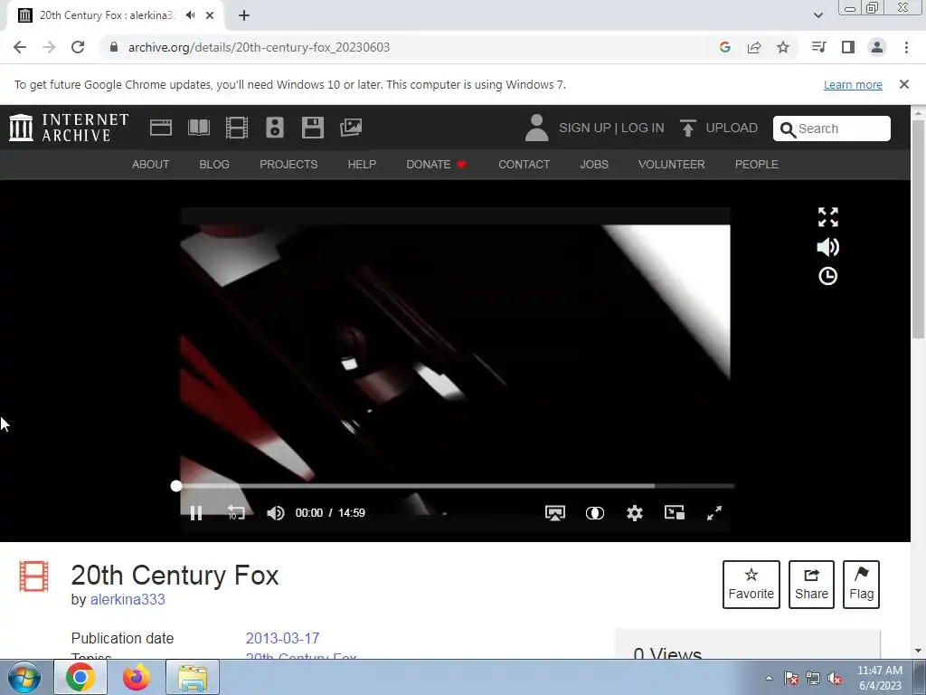926x695 pixels.
Task: Open alerkina333 uploader profile link
Action: (x=128, y=599)
